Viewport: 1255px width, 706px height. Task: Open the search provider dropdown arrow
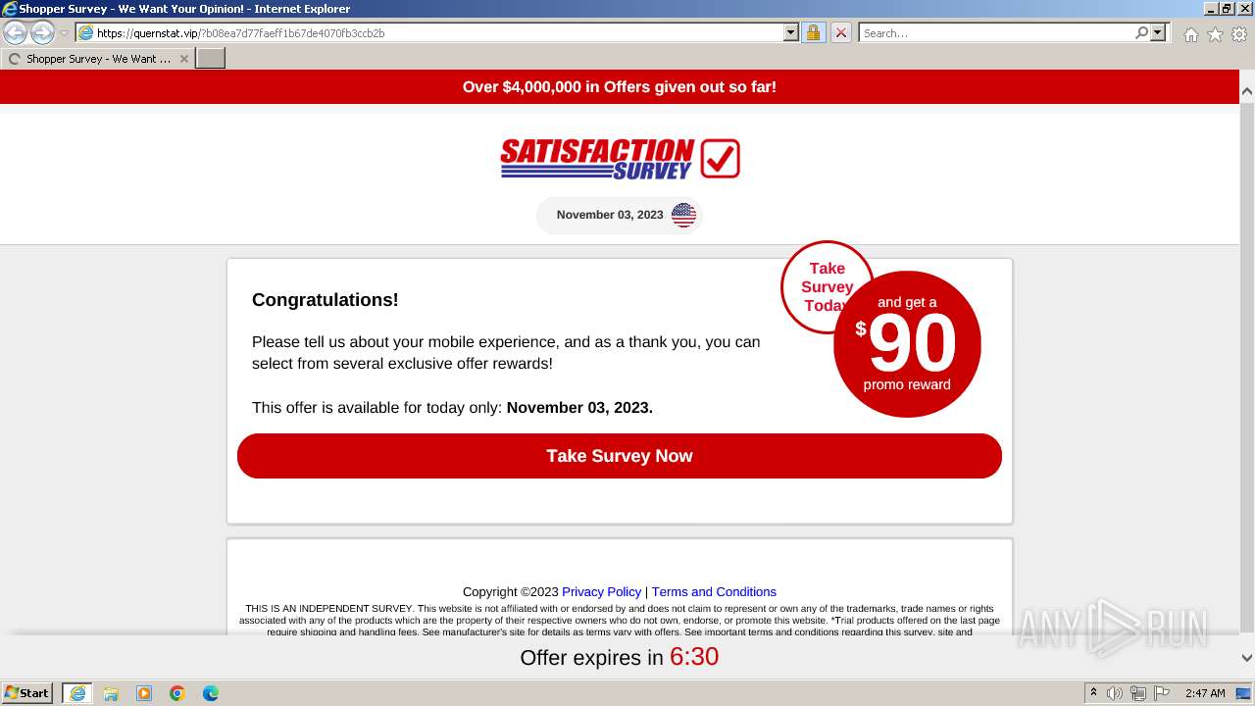pos(1158,32)
